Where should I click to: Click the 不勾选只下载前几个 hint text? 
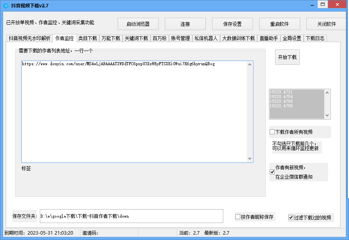pos(295,146)
